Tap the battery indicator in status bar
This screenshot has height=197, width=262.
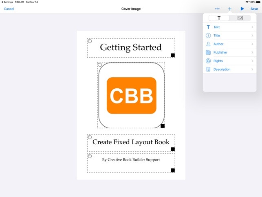point(258,2)
